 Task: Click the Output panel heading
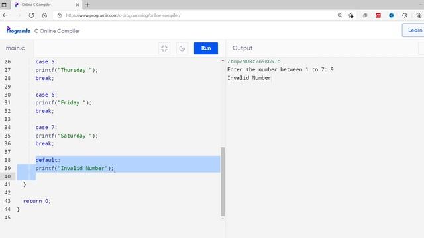click(x=242, y=48)
